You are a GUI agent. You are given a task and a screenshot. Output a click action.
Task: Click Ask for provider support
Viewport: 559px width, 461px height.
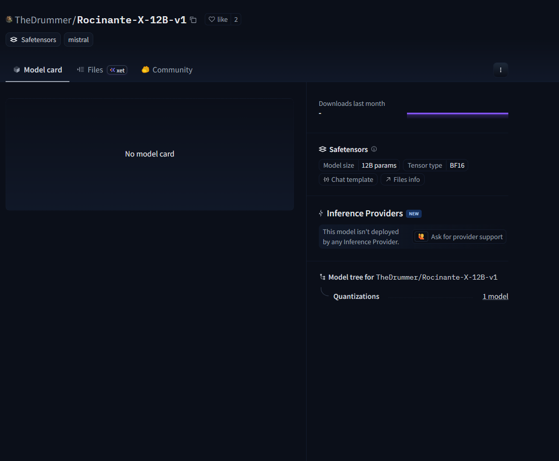tap(459, 237)
